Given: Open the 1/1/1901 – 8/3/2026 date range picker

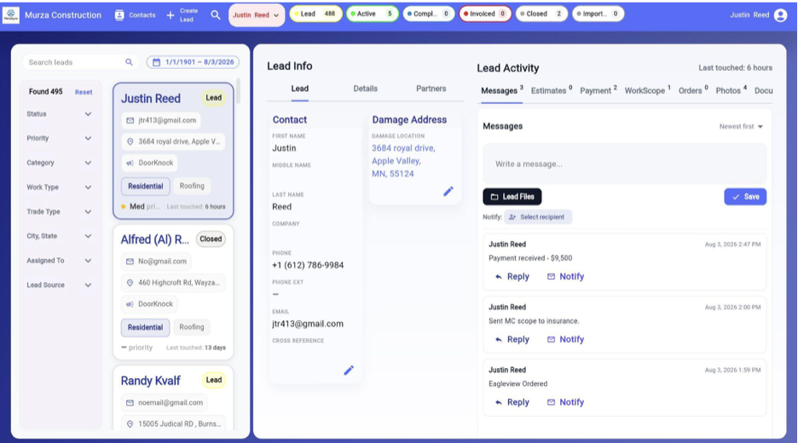Looking at the screenshot, I should coord(193,62).
